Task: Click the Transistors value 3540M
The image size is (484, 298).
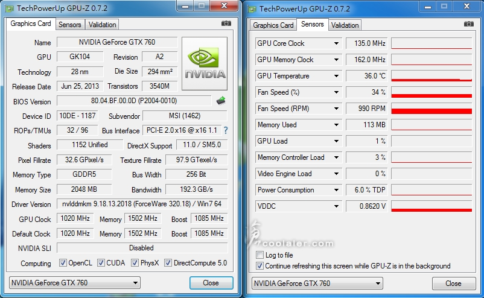Action: point(160,86)
